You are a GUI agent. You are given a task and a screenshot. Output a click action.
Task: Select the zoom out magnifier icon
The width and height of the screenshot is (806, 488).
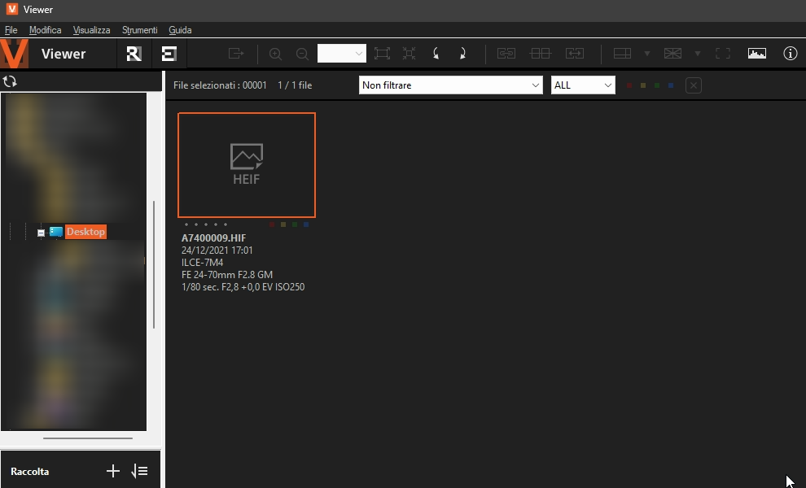tap(302, 53)
